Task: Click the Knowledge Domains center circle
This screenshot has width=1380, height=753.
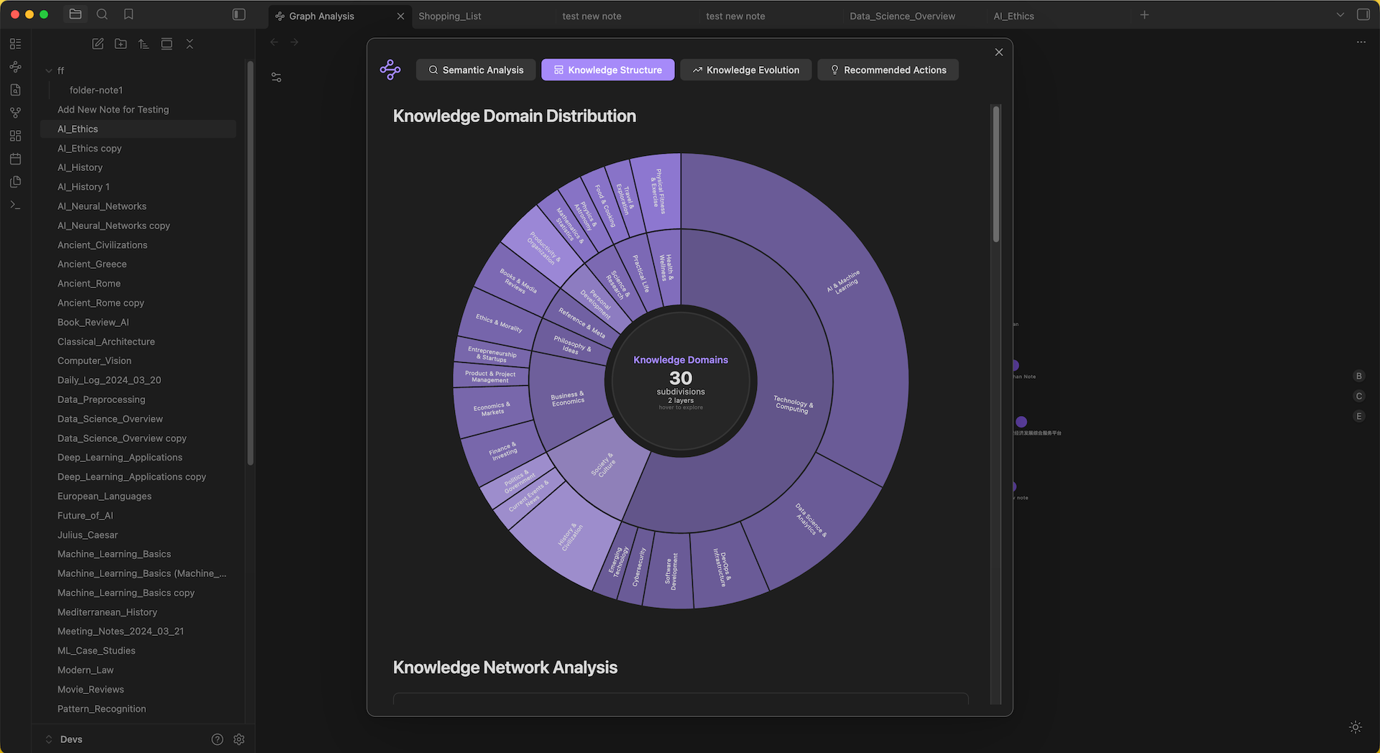Action: pyautogui.click(x=681, y=381)
